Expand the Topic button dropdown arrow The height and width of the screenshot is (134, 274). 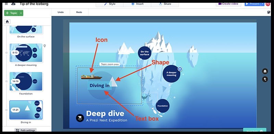(x=21, y=13)
